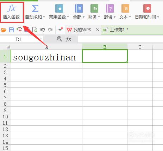Click into the formula bar input
163x151 pixels.
coord(120,39)
